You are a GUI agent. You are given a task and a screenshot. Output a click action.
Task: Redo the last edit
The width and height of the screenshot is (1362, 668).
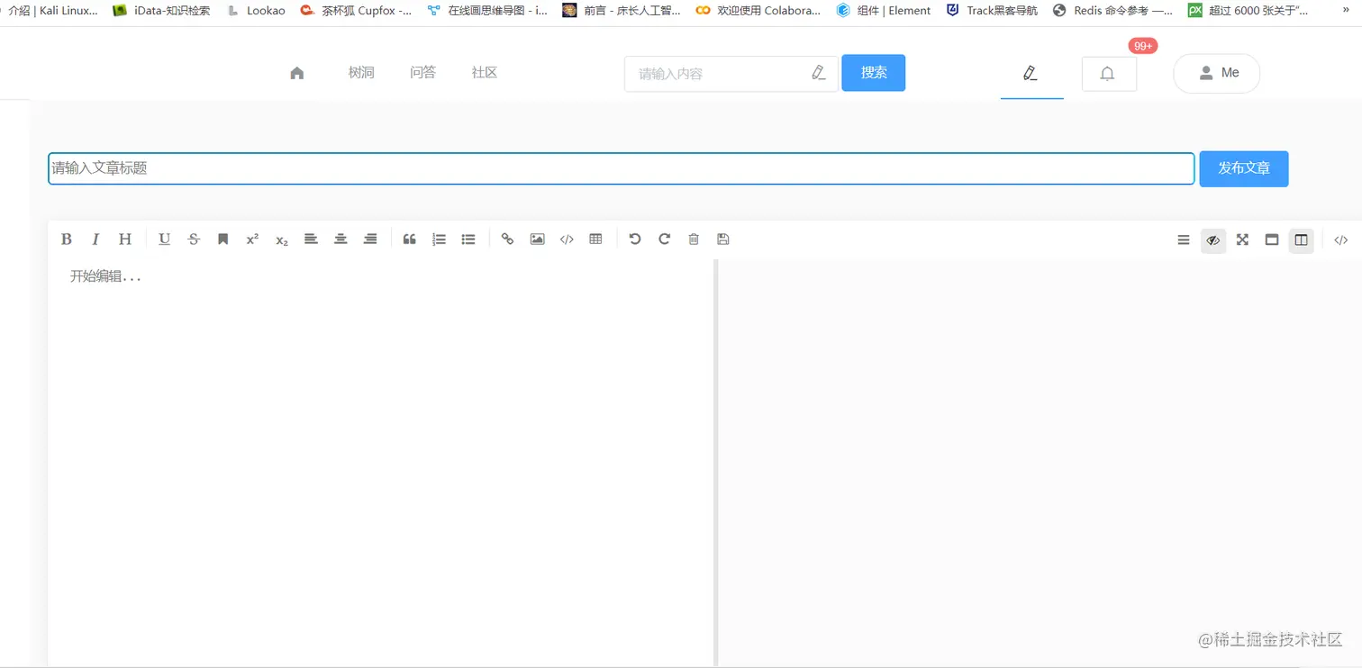[665, 239]
